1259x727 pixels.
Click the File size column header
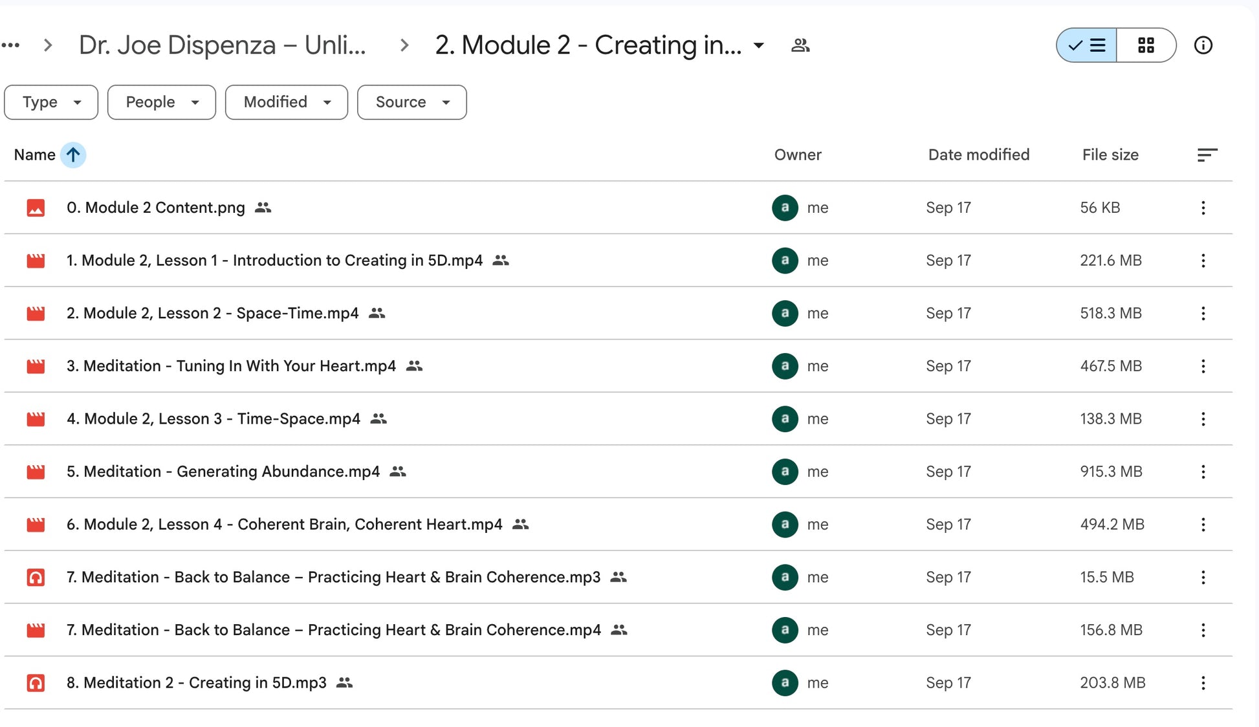point(1110,155)
